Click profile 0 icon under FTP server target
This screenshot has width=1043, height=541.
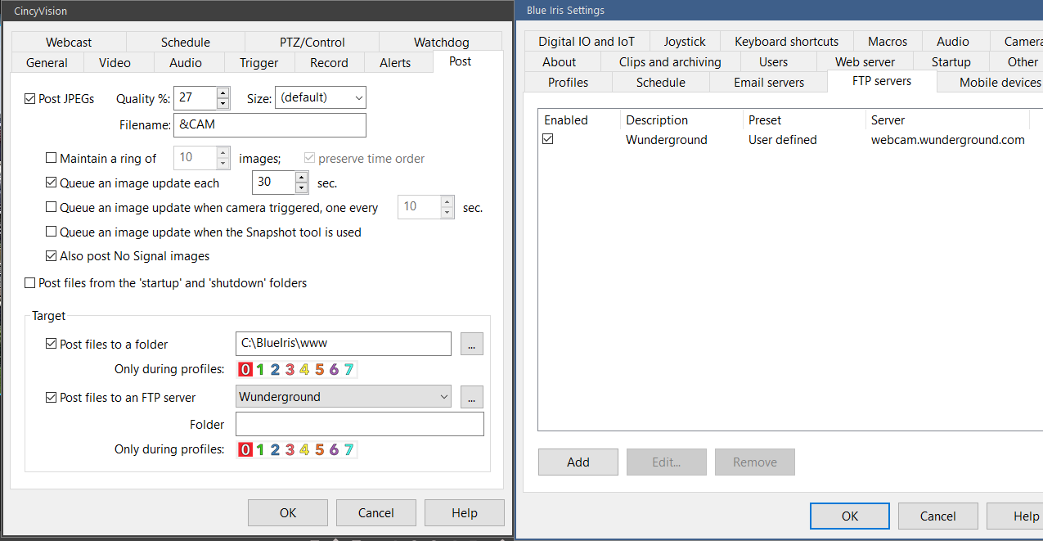pos(245,449)
